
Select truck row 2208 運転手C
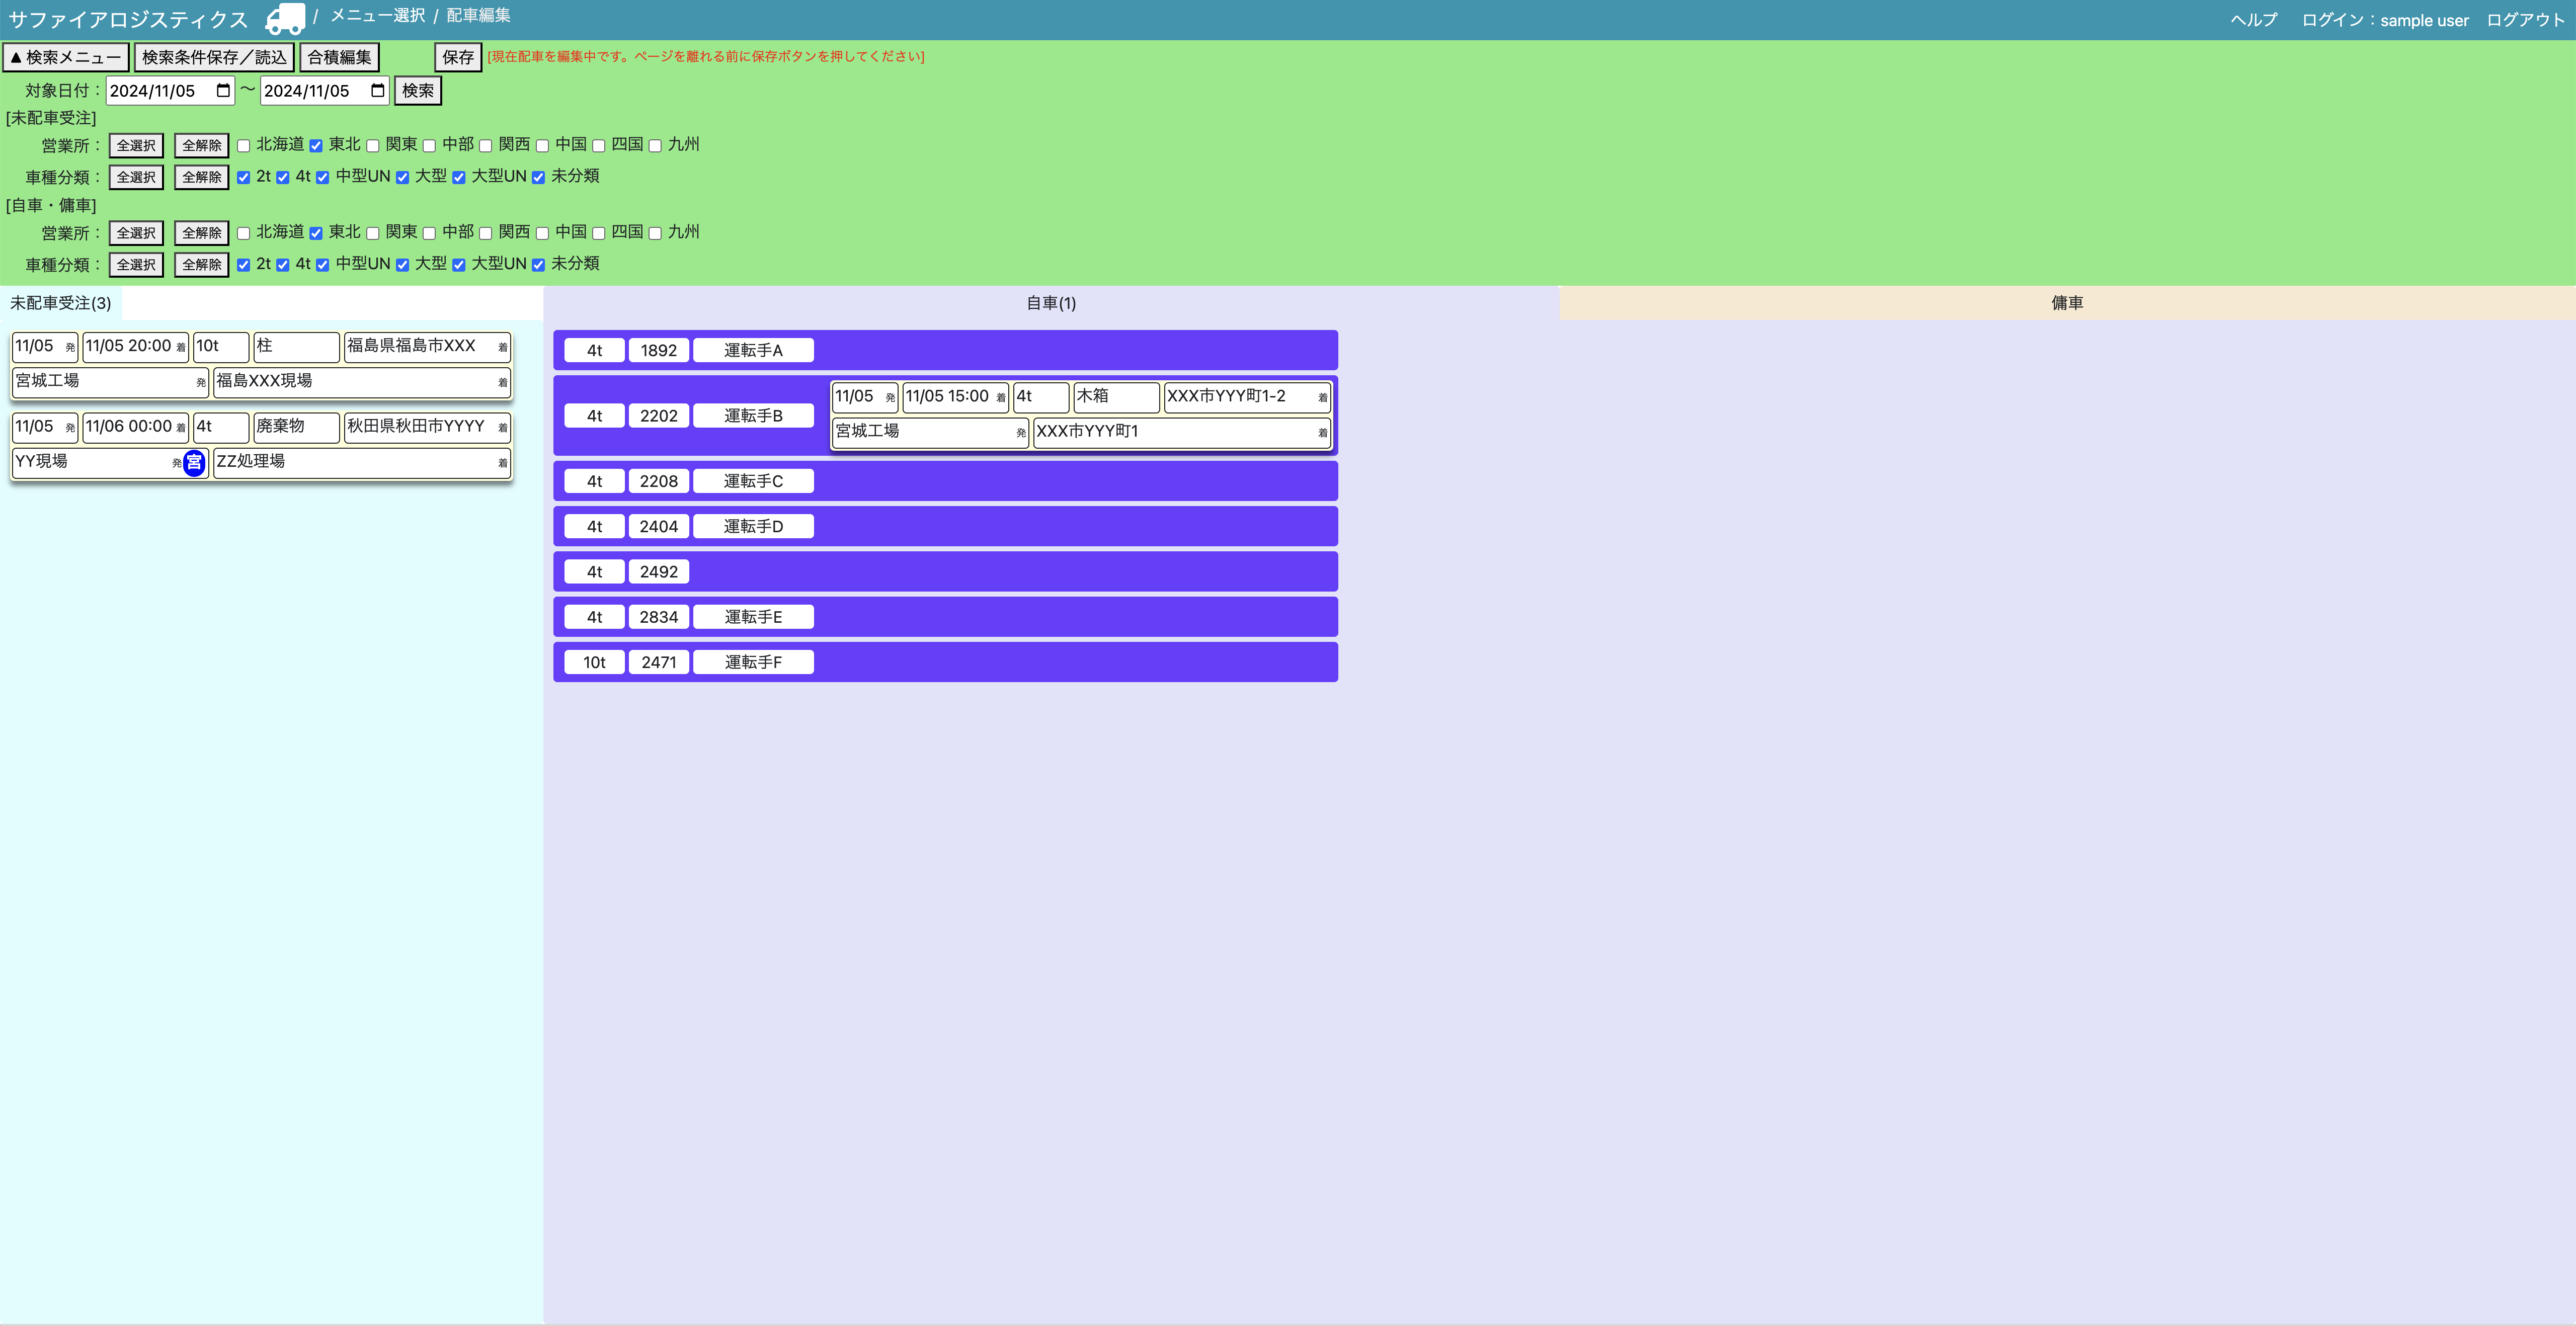[x=945, y=481]
